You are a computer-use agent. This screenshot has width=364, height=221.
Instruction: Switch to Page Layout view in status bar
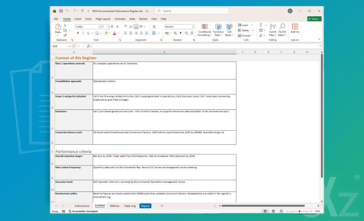tap(273, 211)
